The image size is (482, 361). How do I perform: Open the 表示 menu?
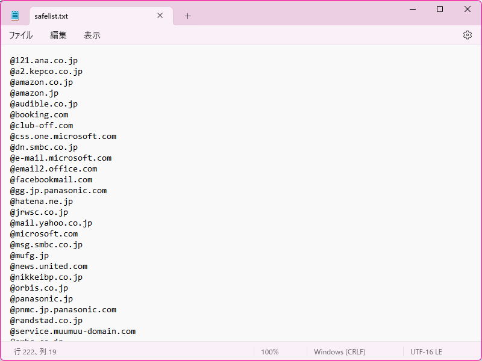92,35
